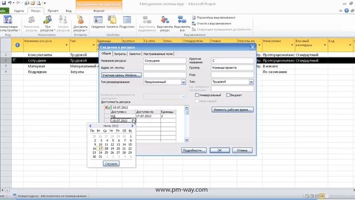Switch to the Project ribbon tab
This screenshot has width=355, height=200.
[x=53, y=11]
